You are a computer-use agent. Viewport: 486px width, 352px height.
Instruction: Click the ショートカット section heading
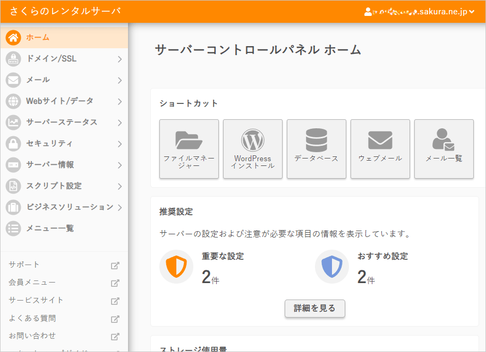(189, 103)
